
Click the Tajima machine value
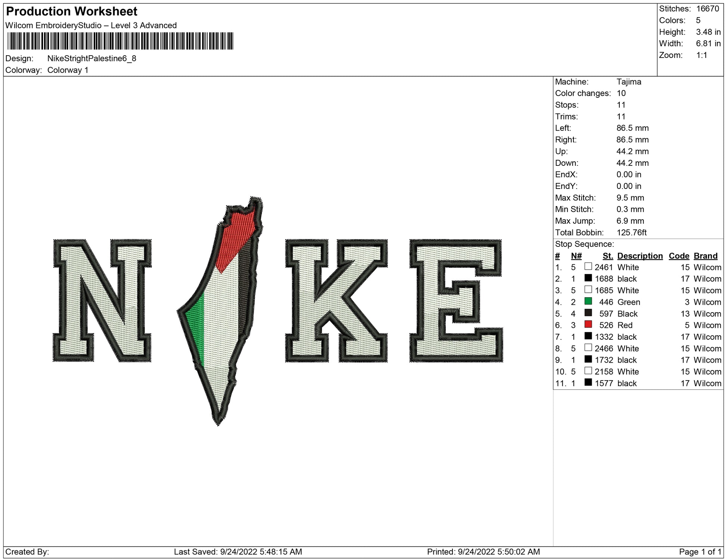pos(629,82)
